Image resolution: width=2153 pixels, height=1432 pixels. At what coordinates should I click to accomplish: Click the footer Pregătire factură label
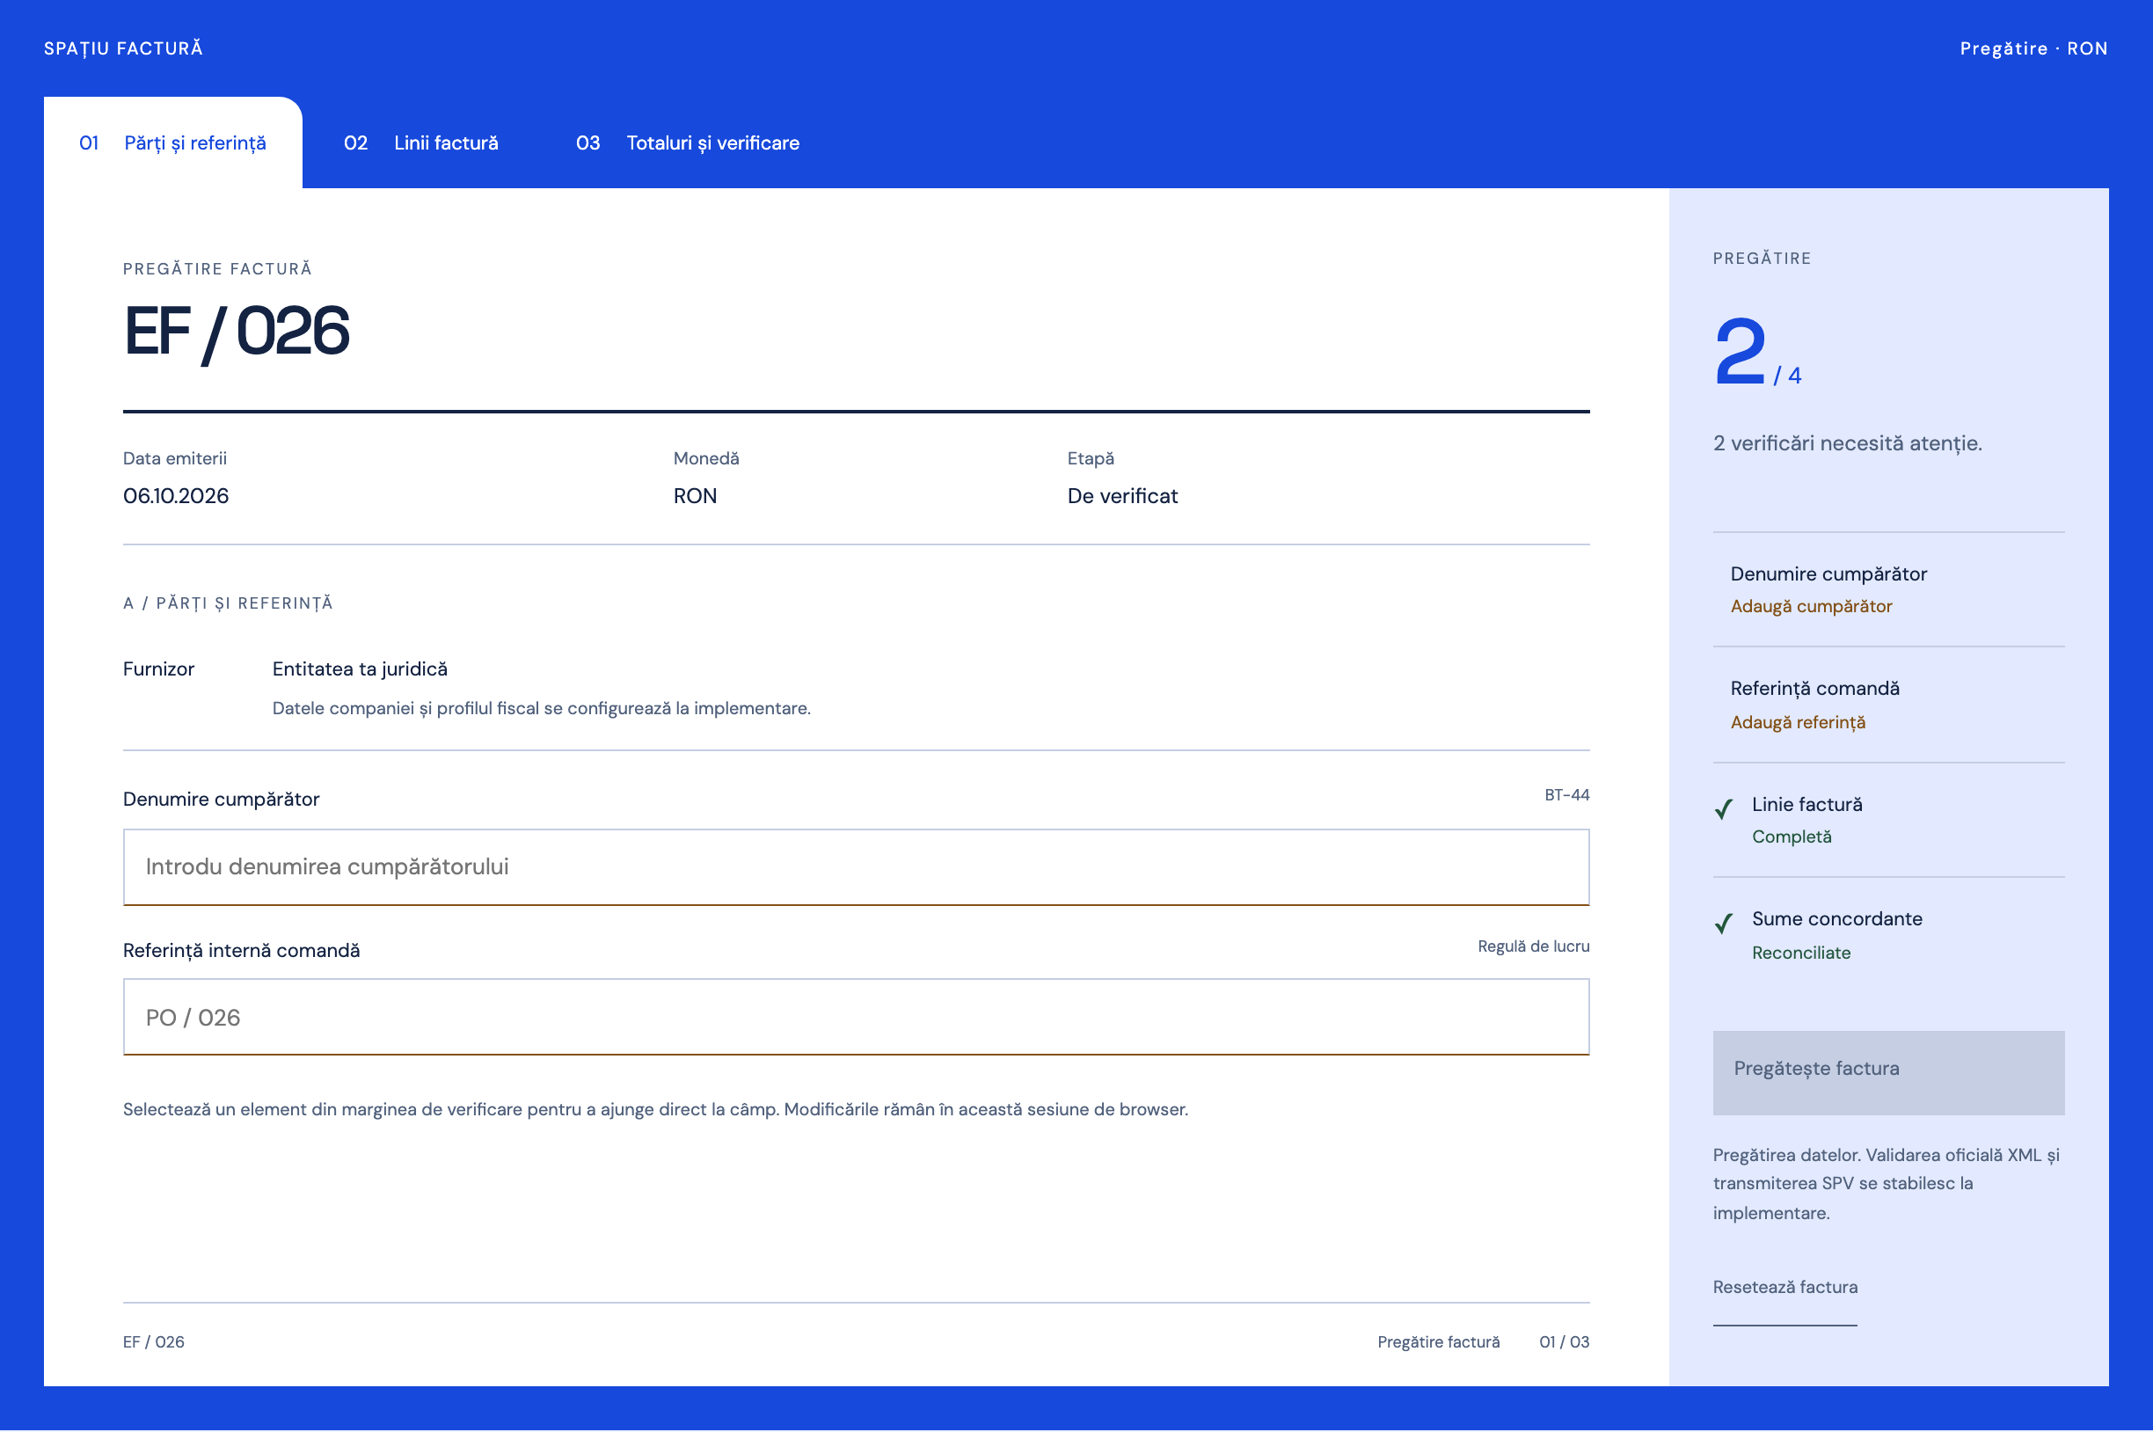coord(1438,1341)
